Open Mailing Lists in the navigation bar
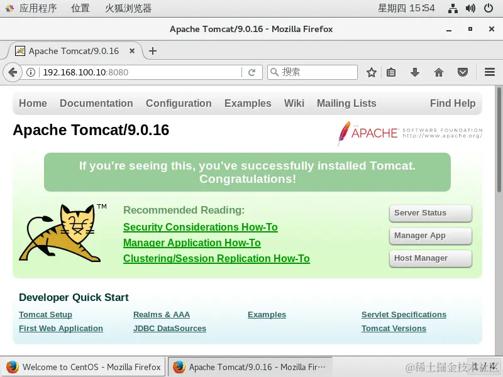This screenshot has width=503, height=377. pyautogui.click(x=346, y=103)
